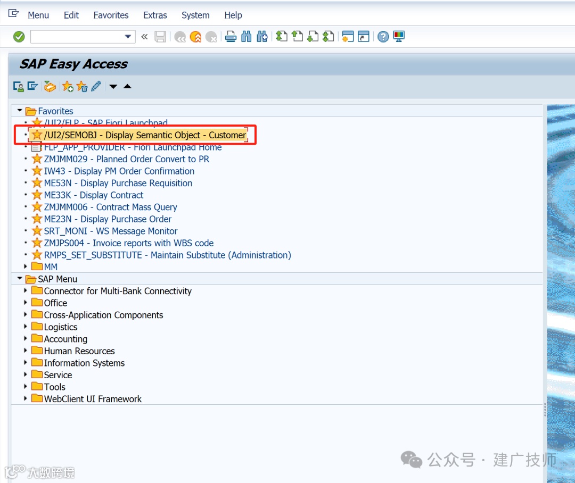The image size is (575, 483).
Task: Select ME23N Display Purchase Order
Action: pos(108,219)
